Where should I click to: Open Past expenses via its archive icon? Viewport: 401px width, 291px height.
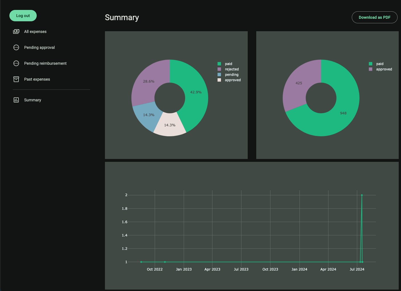16,79
